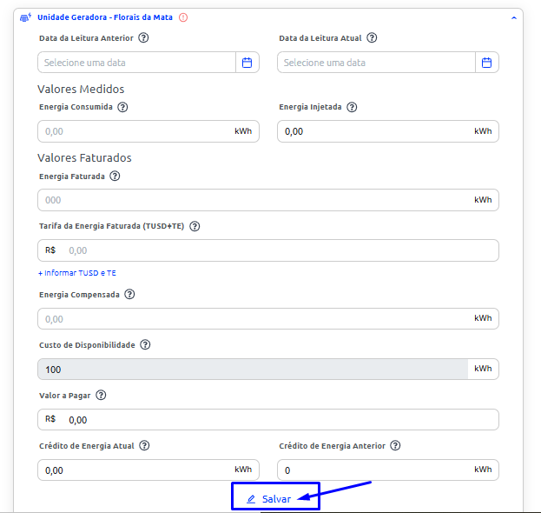The width and height of the screenshot is (541, 513).
Task: Click help icon beside Custo de Disponibilidade
Action: pos(145,344)
